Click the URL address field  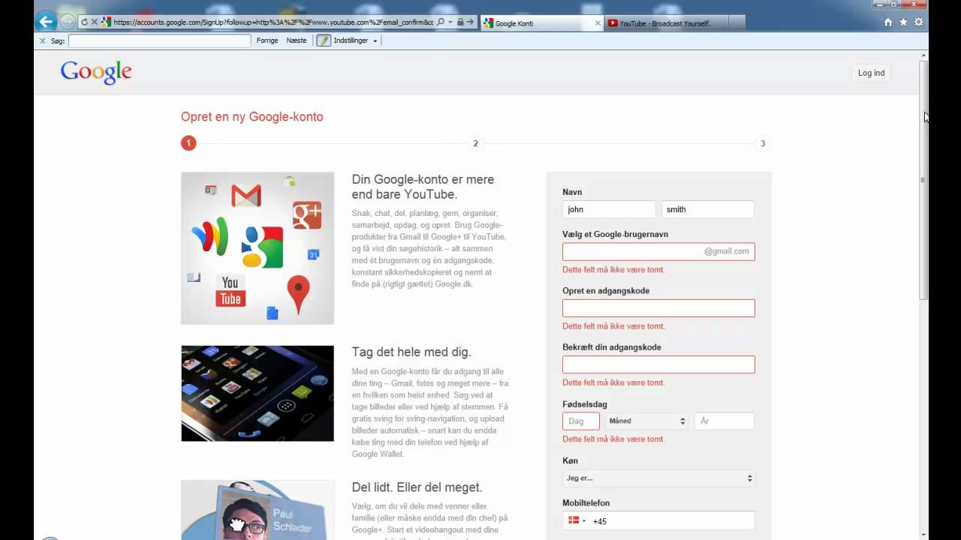coord(273,22)
